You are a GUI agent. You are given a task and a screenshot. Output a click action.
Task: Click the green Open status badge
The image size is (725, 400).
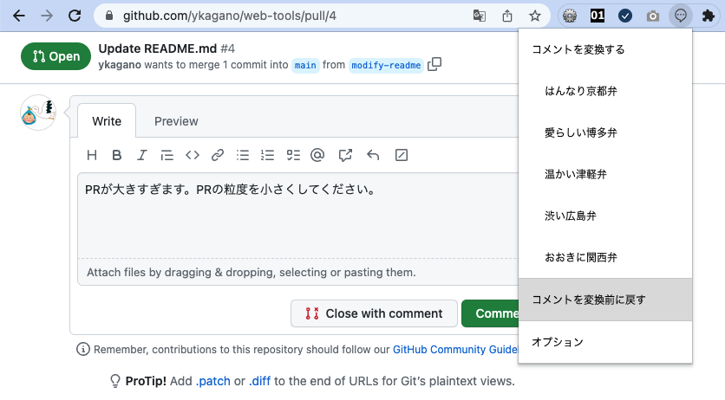click(56, 56)
